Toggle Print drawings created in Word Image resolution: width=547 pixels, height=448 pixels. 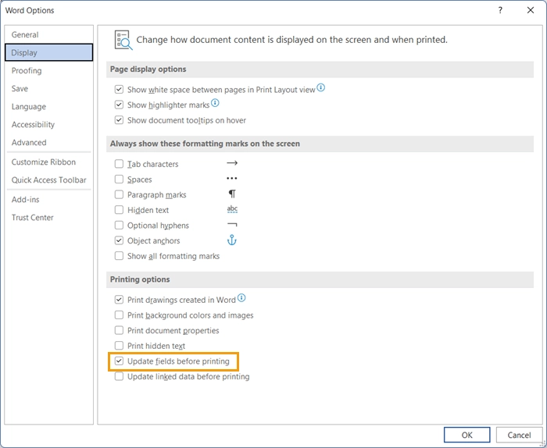[x=119, y=300]
